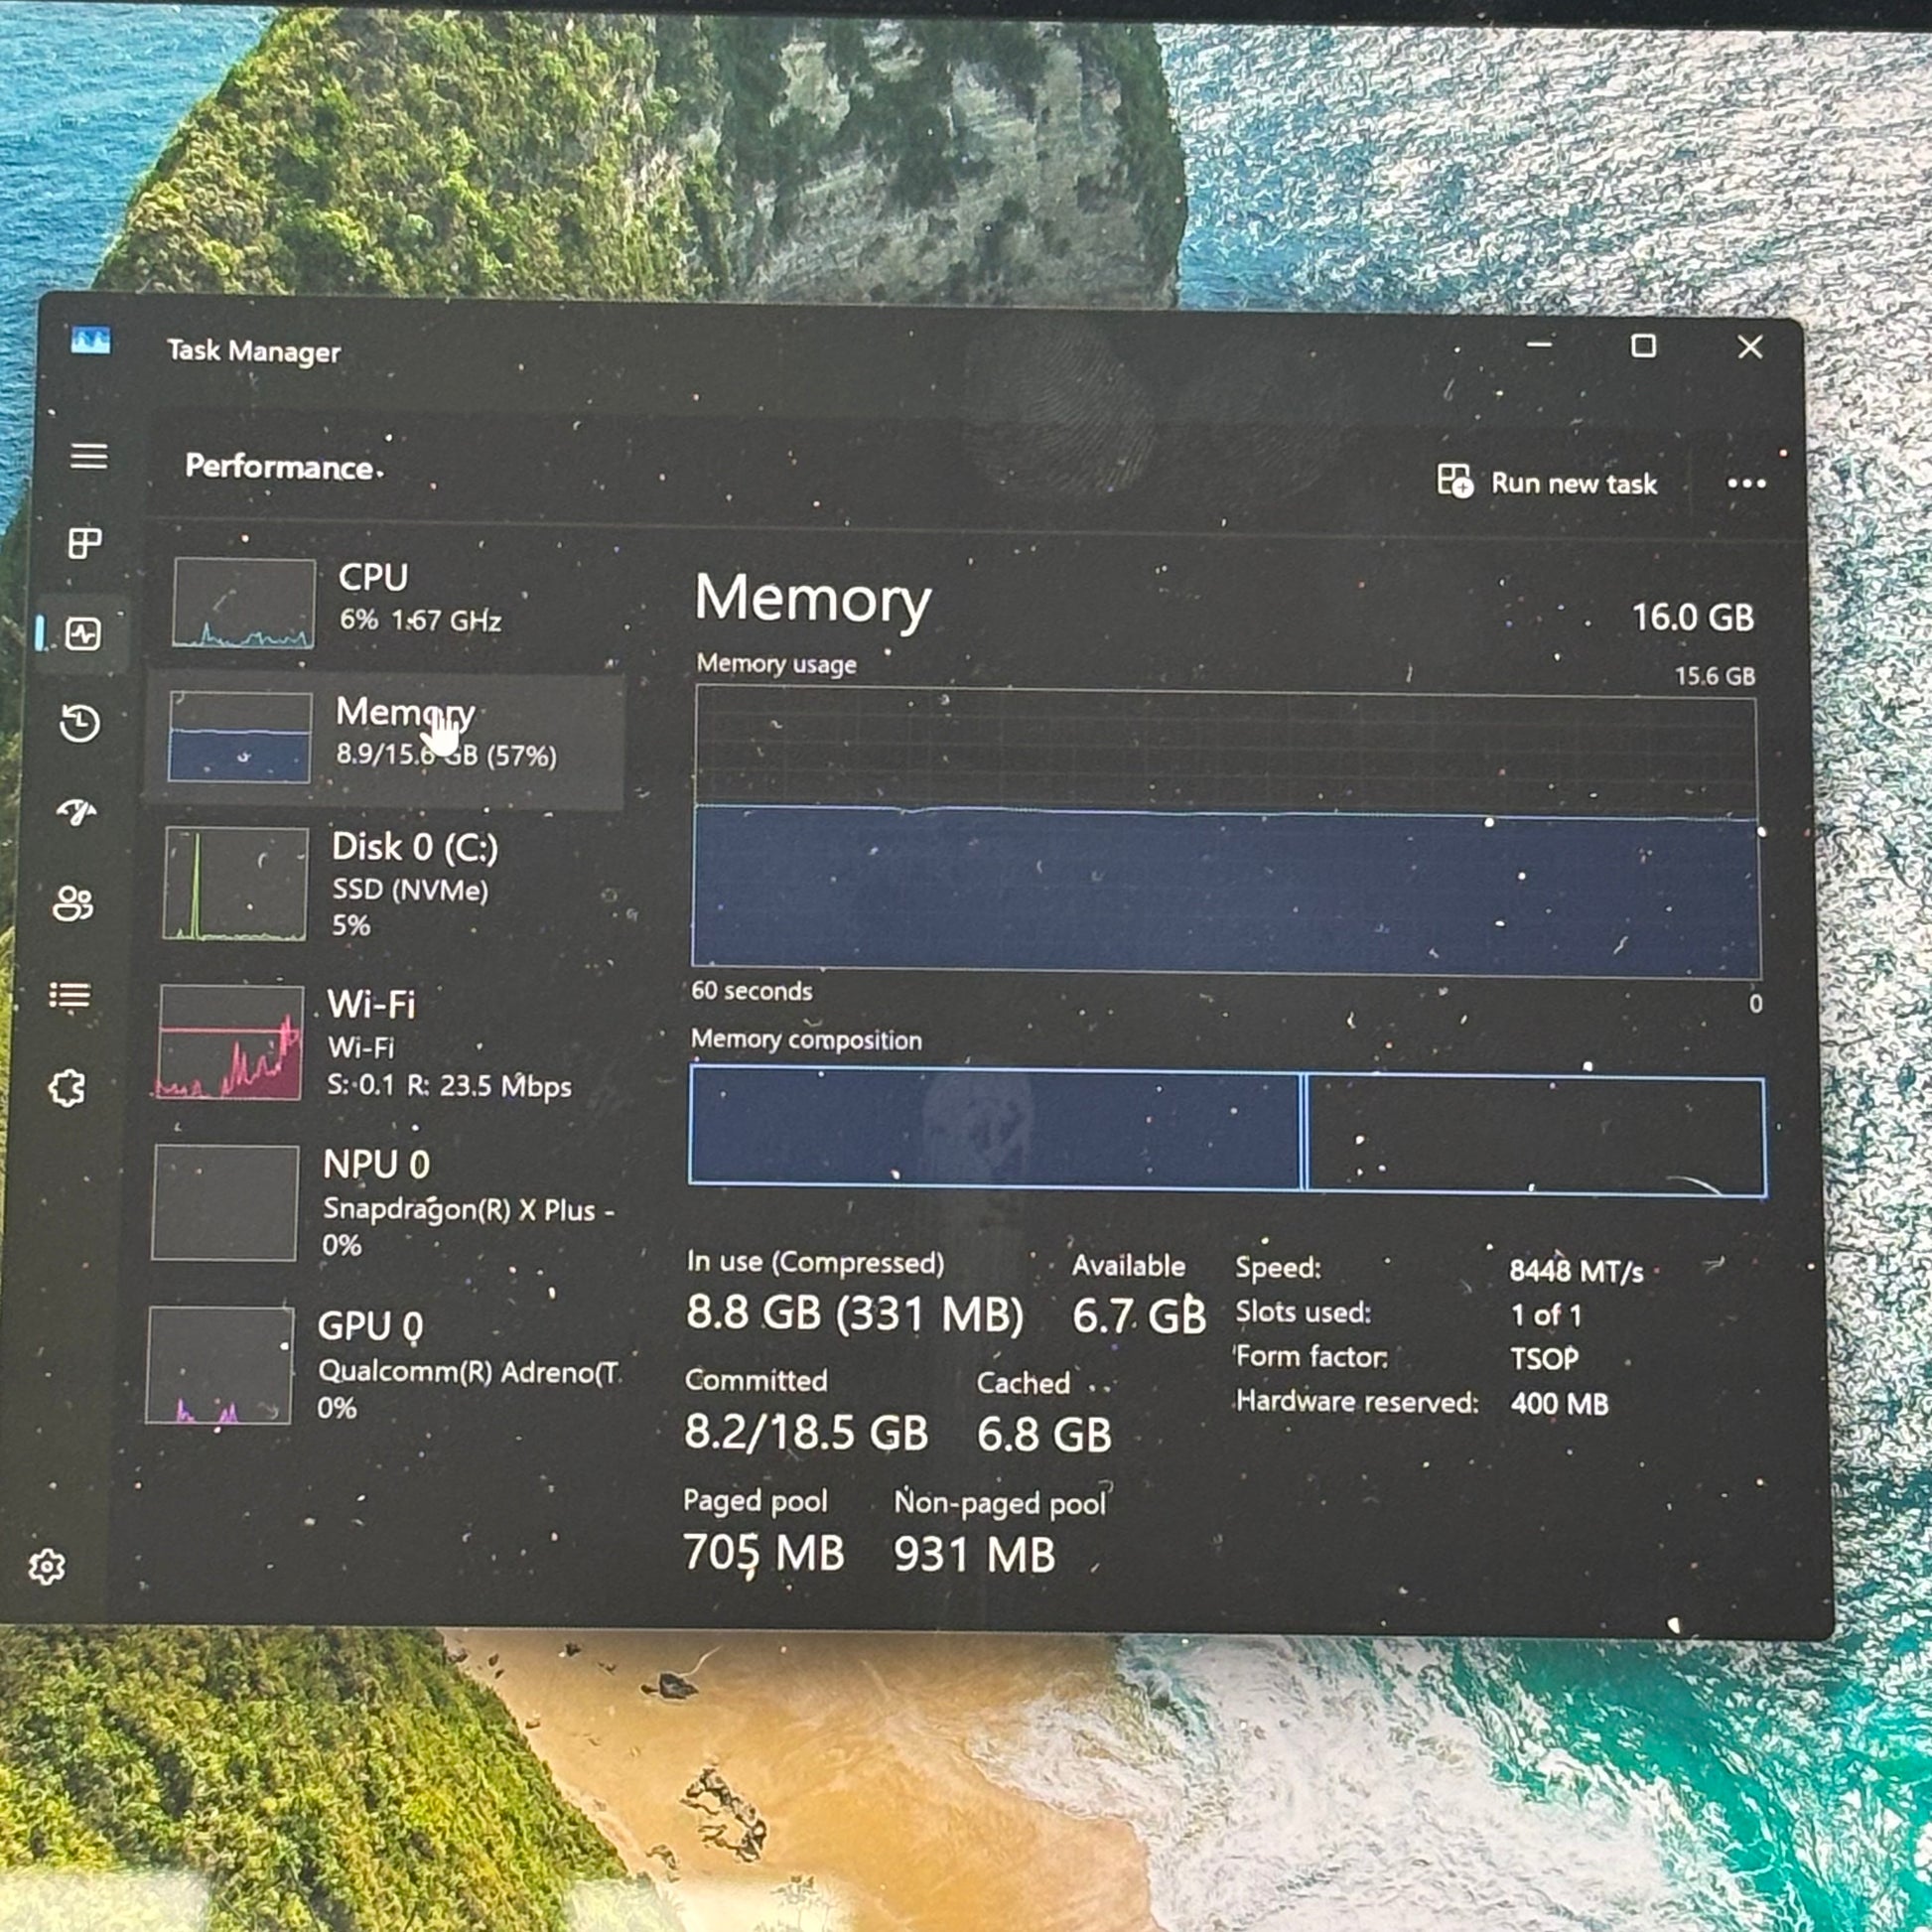Open the Users page icon
The width and height of the screenshot is (1932, 1932).
(73, 903)
